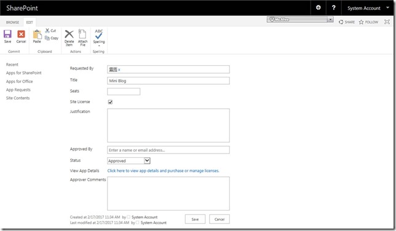This screenshot has width=396, height=231.
Task: Toggle the Site License checkbox
Action: click(110, 102)
